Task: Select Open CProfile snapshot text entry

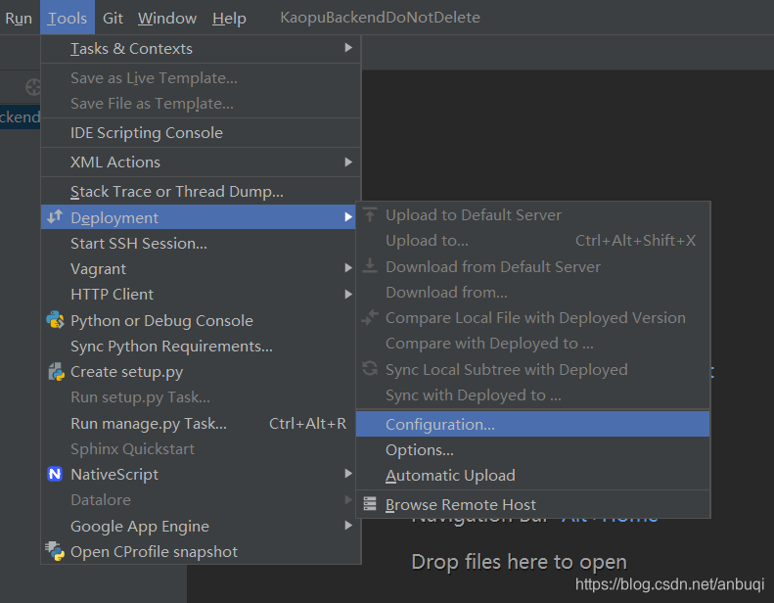Action: [x=154, y=552]
